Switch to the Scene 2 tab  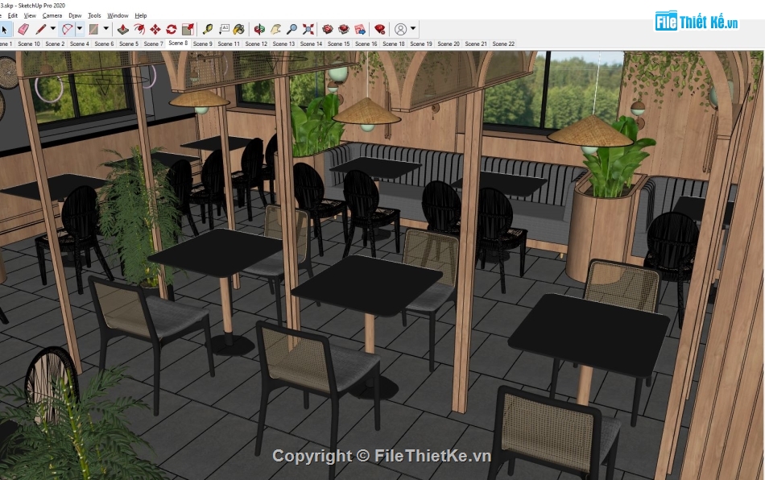[55, 44]
